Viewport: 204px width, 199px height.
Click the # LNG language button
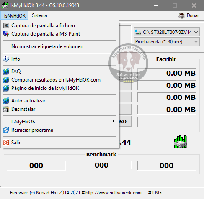(x=155, y=193)
